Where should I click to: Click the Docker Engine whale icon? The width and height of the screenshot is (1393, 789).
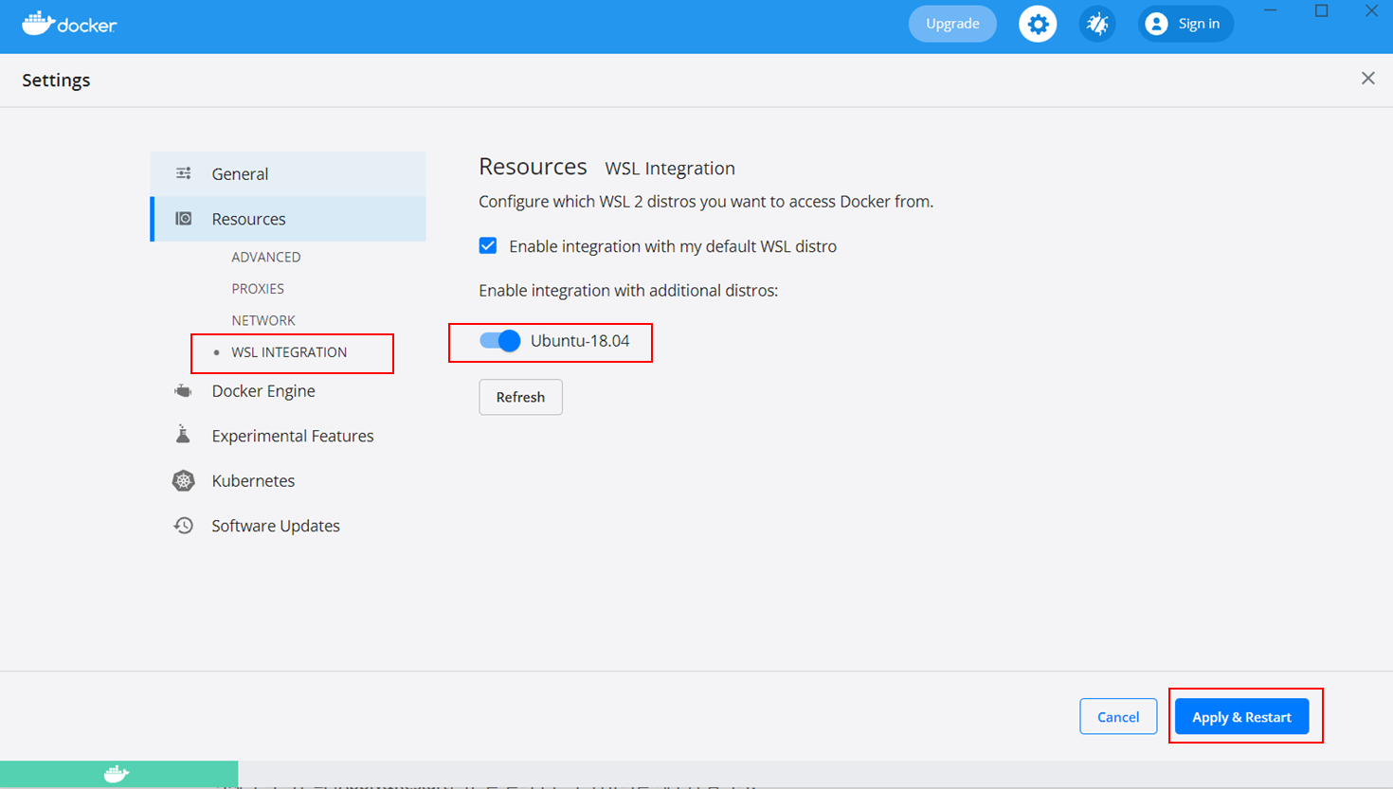coord(183,391)
